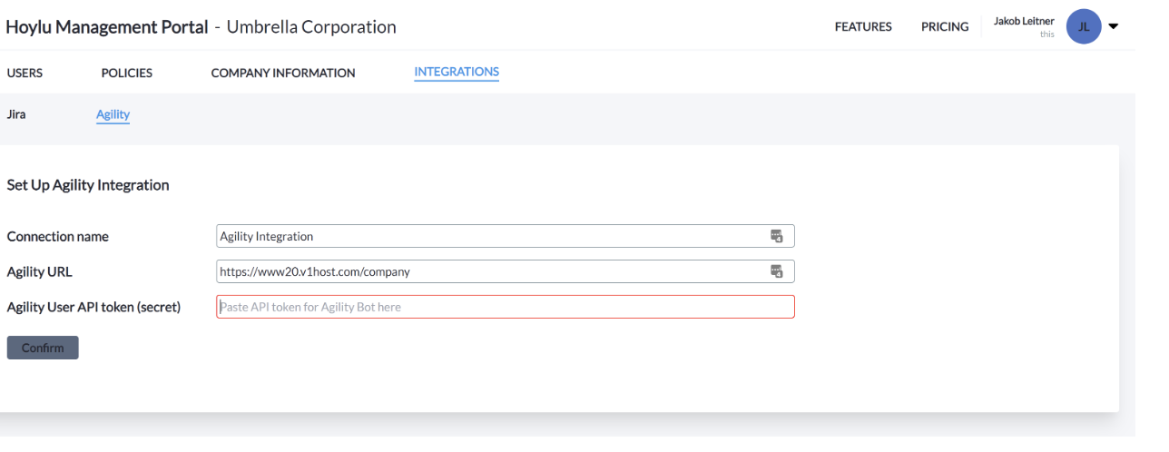This screenshot has height=452, width=1169.
Task: Open the Company Information tab
Action: (x=283, y=74)
